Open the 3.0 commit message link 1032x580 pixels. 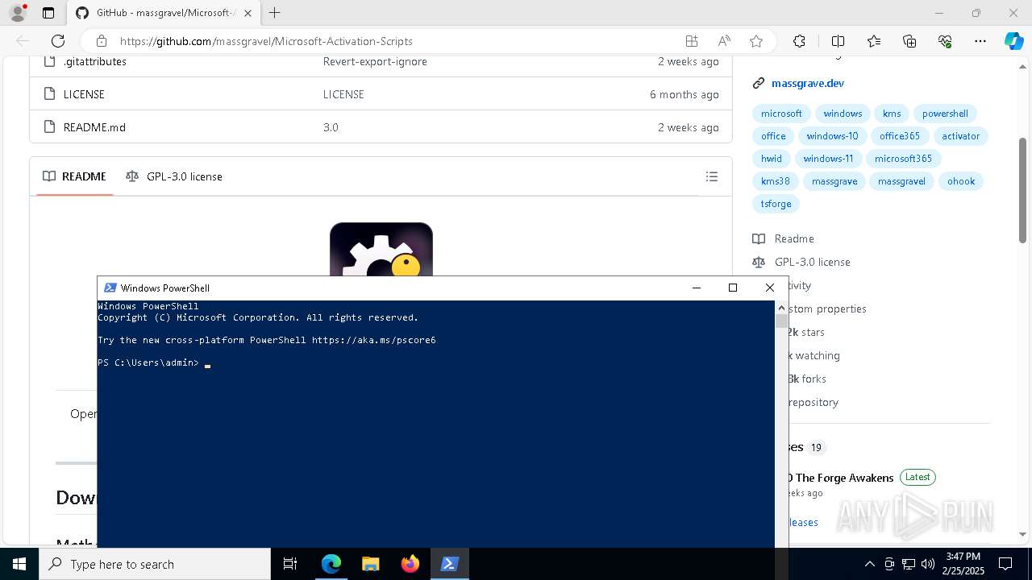[x=331, y=127]
